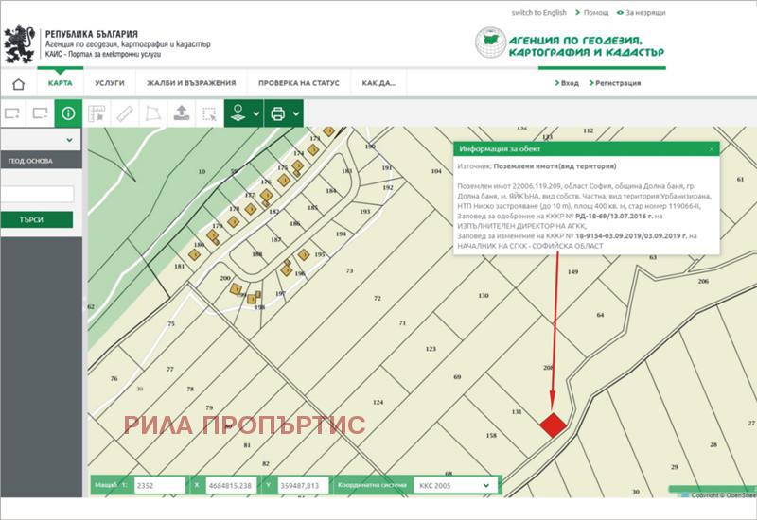Viewport: 757px width, 520px height.
Task: Choose the rectangle selection tool
Action: 209,113
